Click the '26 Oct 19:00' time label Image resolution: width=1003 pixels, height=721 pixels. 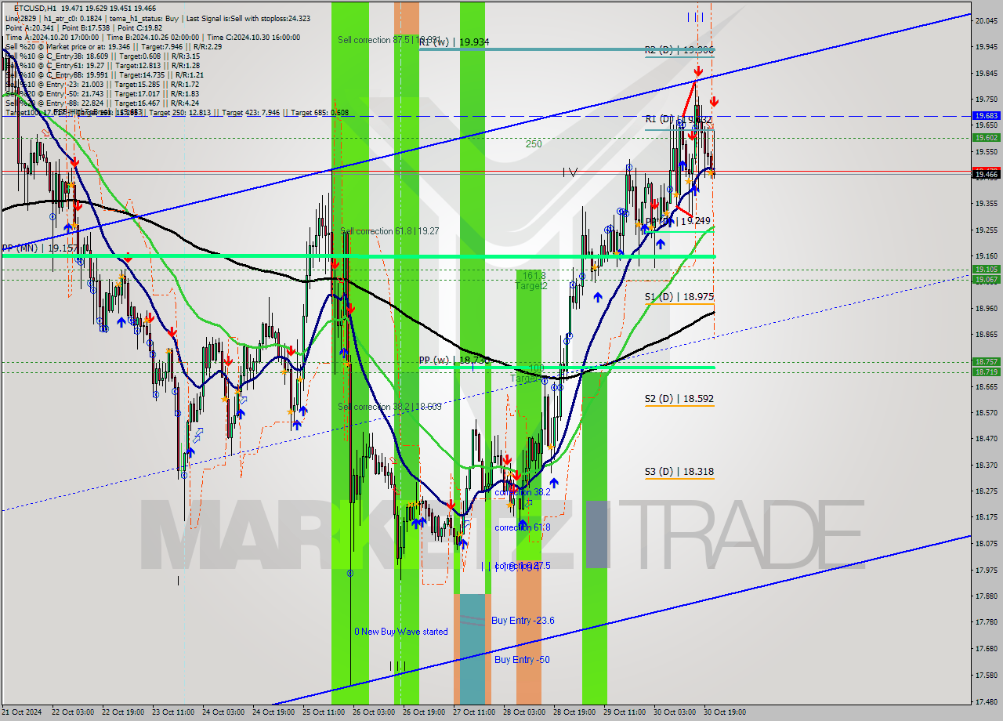(x=424, y=712)
